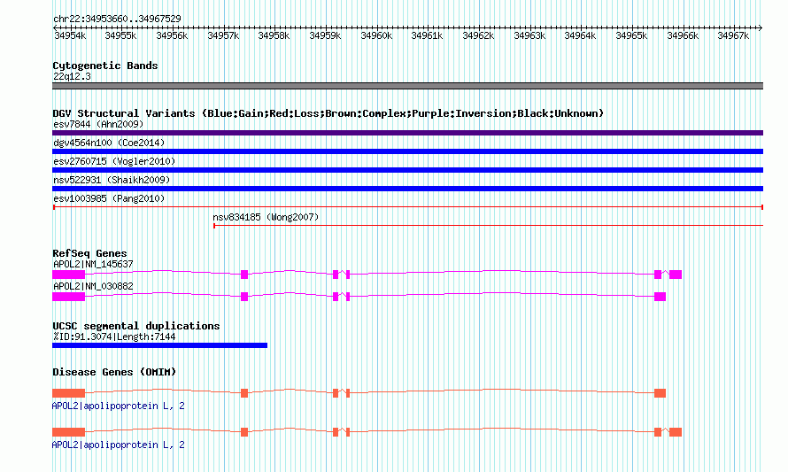The width and height of the screenshot is (788, 472).
Task: Click second exon of APOL2 NM_145637
Action: pos(244,275)
